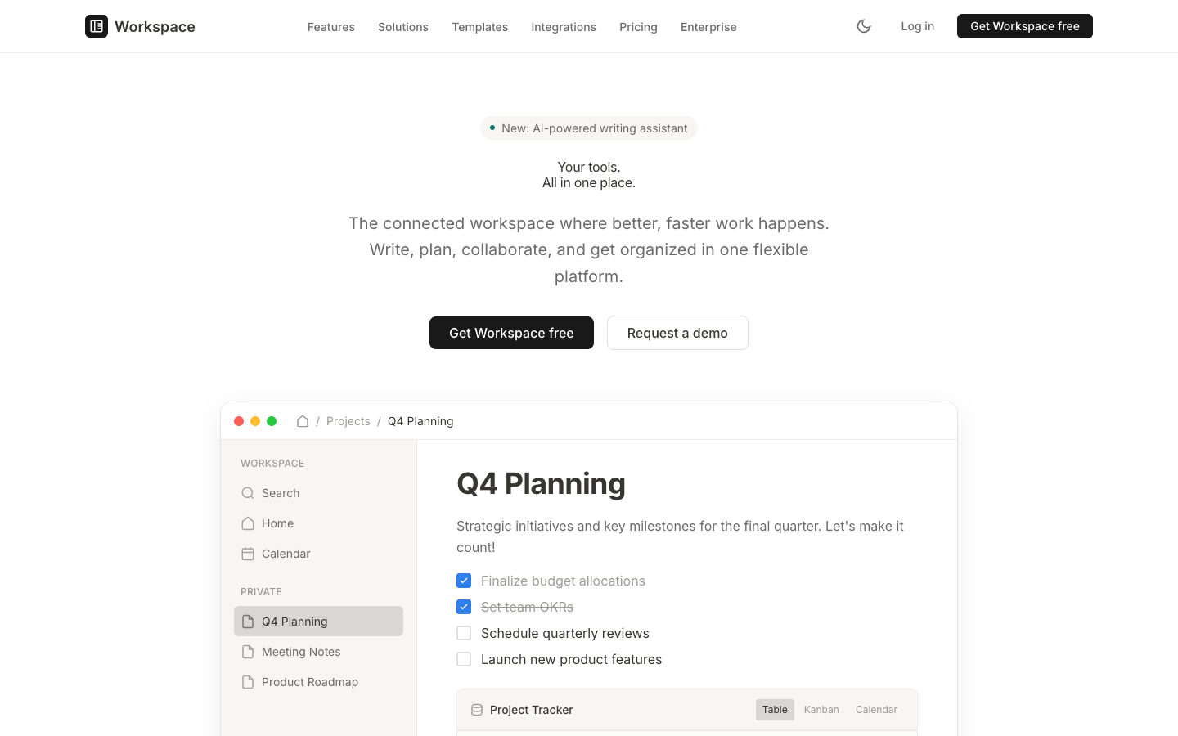1178x736 pixels.
Task: Click the database icon next to Project Tracker
Action: (477, 710)
